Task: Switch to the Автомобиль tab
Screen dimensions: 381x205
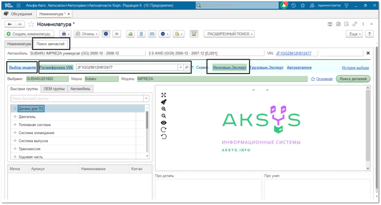Action: tap(81, 89)
